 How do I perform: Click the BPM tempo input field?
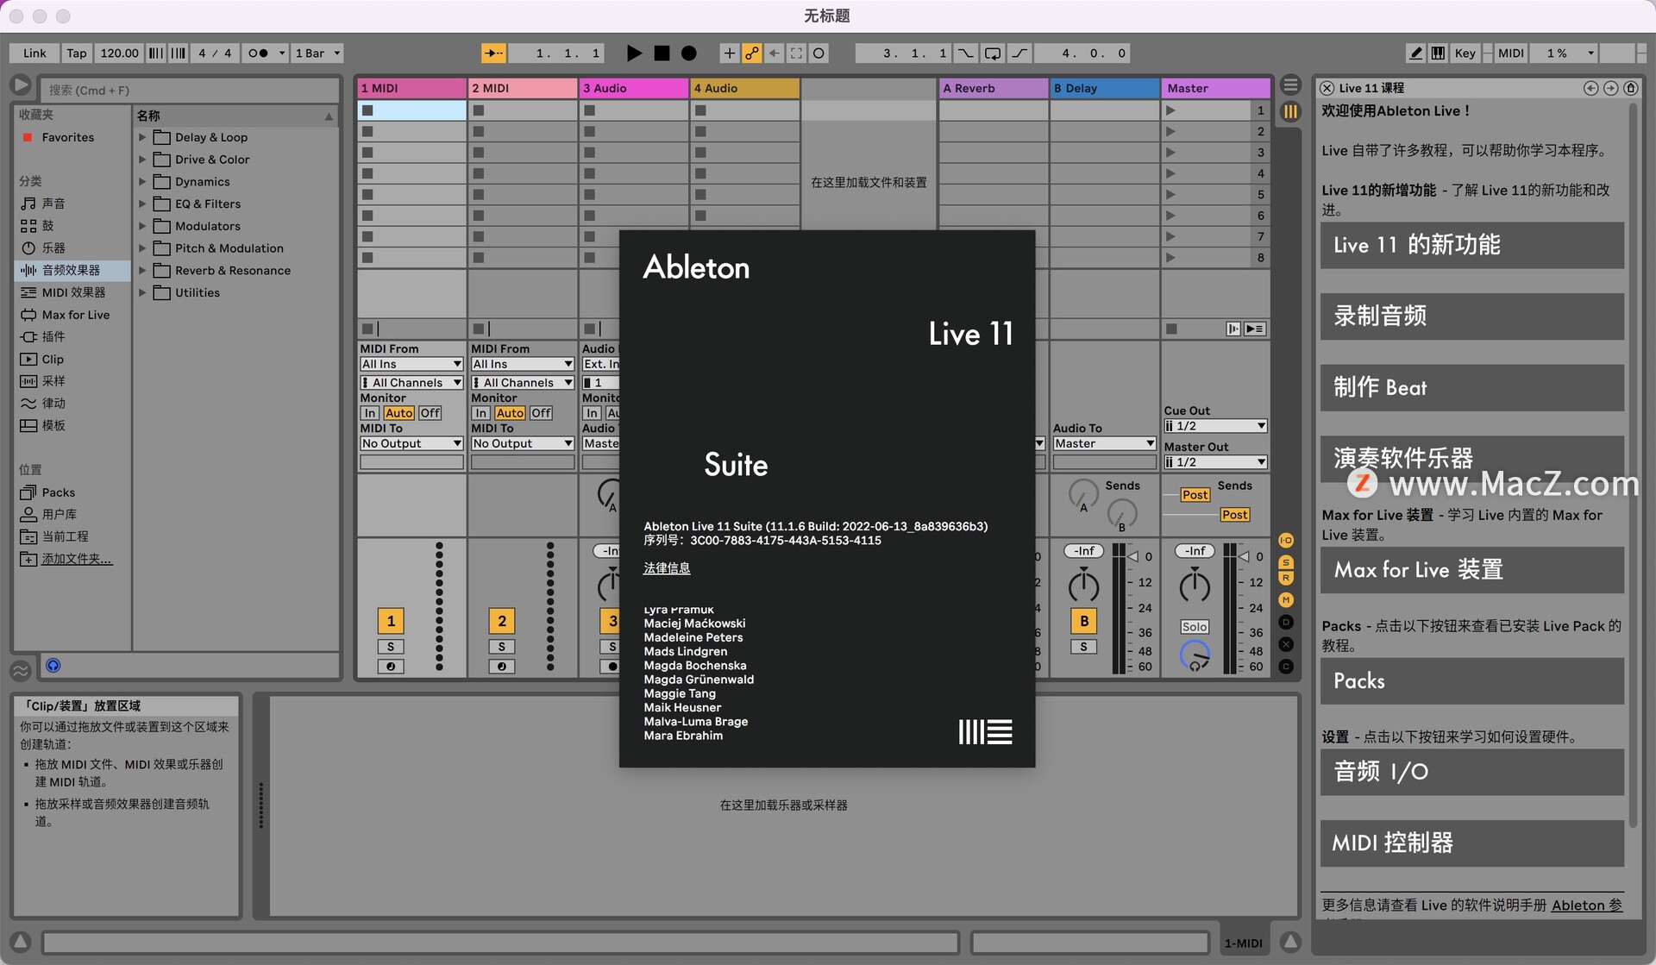121,52
